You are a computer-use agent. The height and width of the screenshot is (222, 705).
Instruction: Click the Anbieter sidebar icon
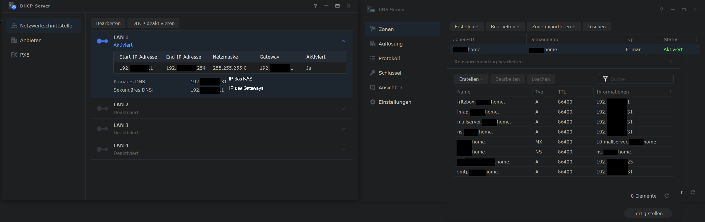[14, 40]
